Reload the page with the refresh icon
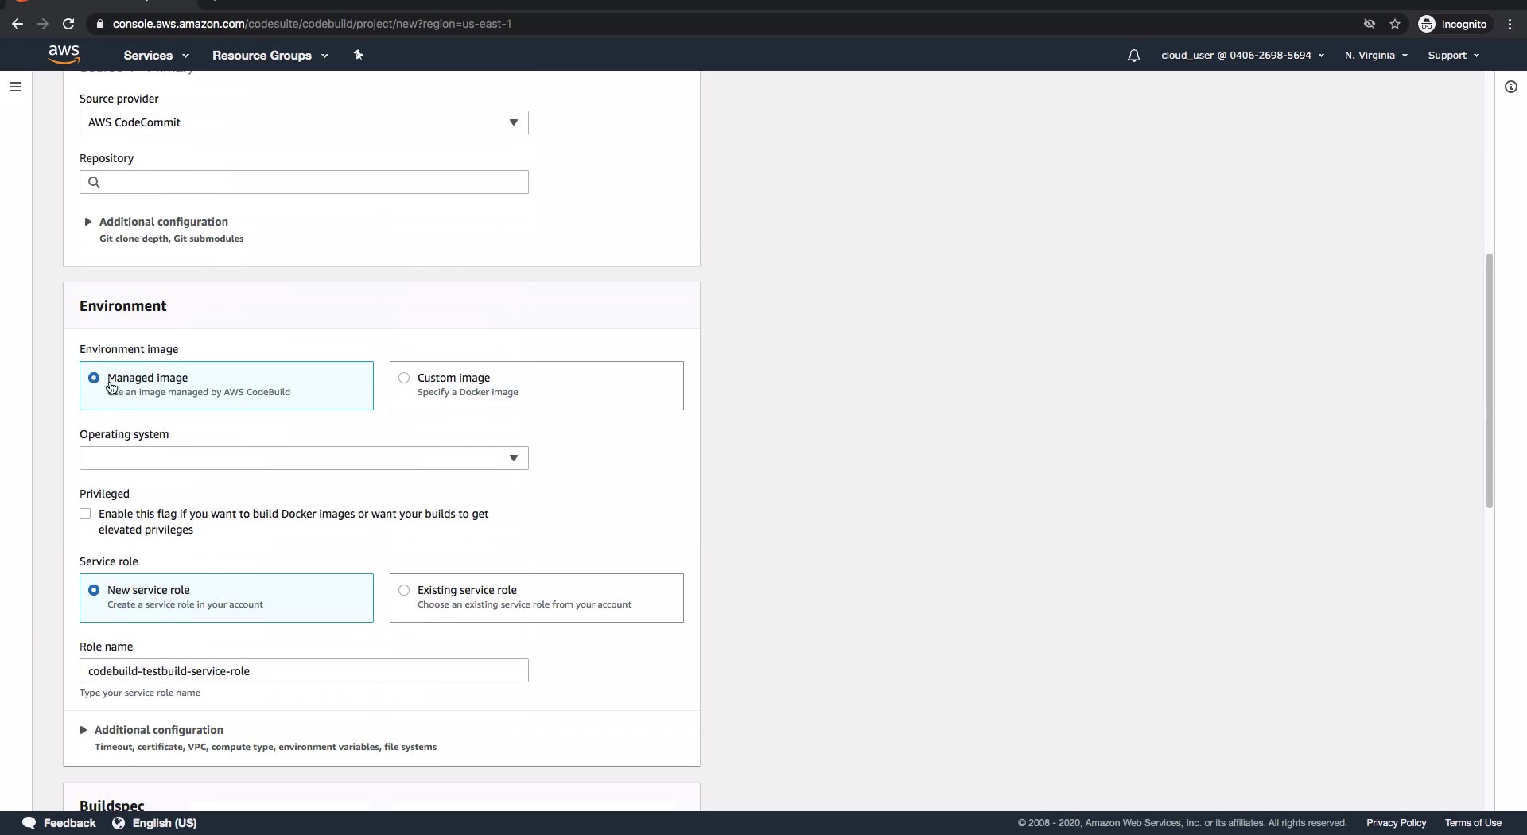Viewport: 1527px width, 835px height. coord(68,24)
